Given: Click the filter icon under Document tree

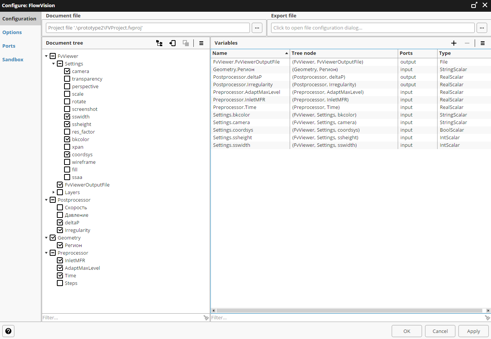Looking at the screenshot, I should [x=206, y=318].
